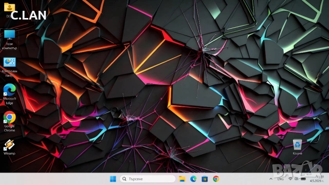Viewport: 329px width, 185px height.
Task: Open the 'Кошче' recycle bin icon
Action: [297, 146]
